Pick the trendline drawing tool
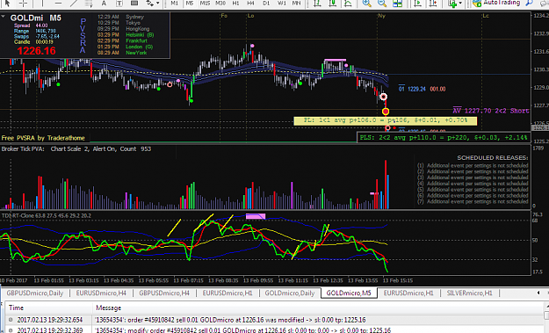This screenshot has width=549, height=333. coord(74,4)
